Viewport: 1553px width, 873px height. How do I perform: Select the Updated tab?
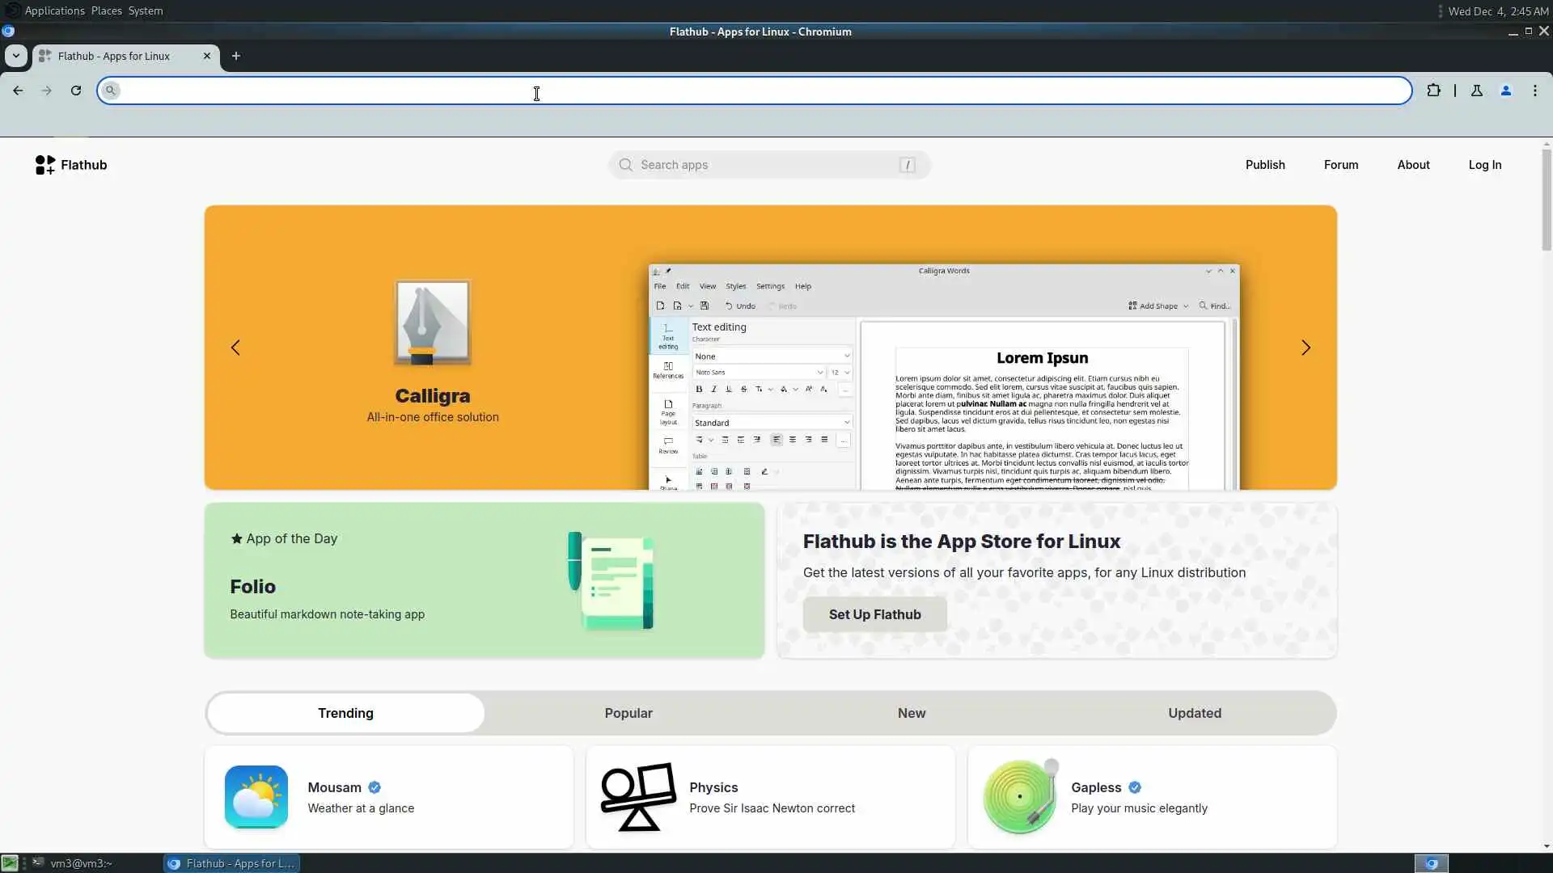coord(1194,713)
